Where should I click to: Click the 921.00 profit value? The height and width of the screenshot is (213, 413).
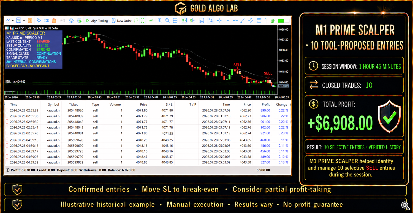pyautogui.click(x=265, y=133)
